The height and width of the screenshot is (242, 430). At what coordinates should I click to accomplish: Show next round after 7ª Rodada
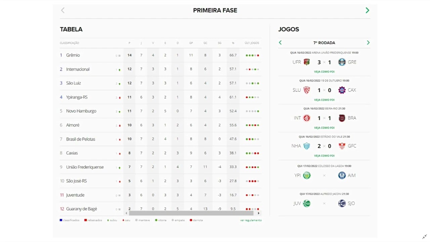click(368, 43)
